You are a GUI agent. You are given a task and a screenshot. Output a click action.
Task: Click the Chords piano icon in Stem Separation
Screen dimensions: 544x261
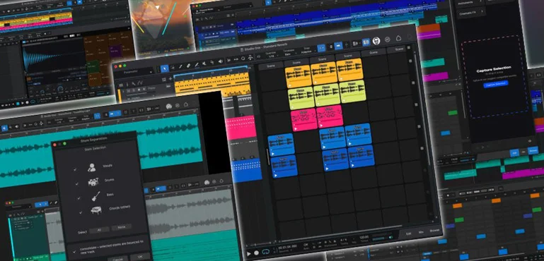pyautogui.click(x=96, y=210)
